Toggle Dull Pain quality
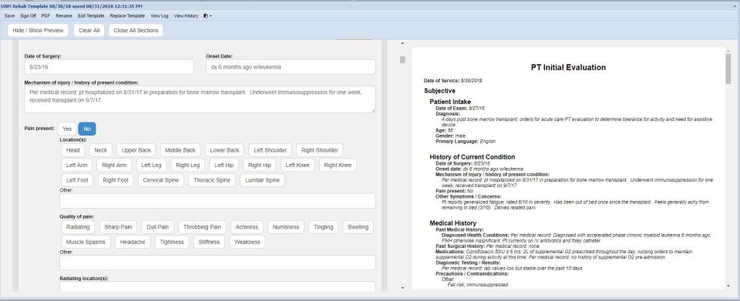 [x=157, y=227]
